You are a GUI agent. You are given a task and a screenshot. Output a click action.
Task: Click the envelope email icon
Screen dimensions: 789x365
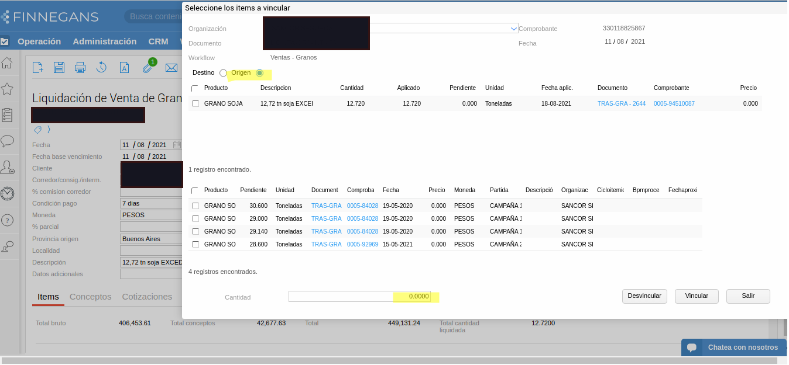(171, 68)
